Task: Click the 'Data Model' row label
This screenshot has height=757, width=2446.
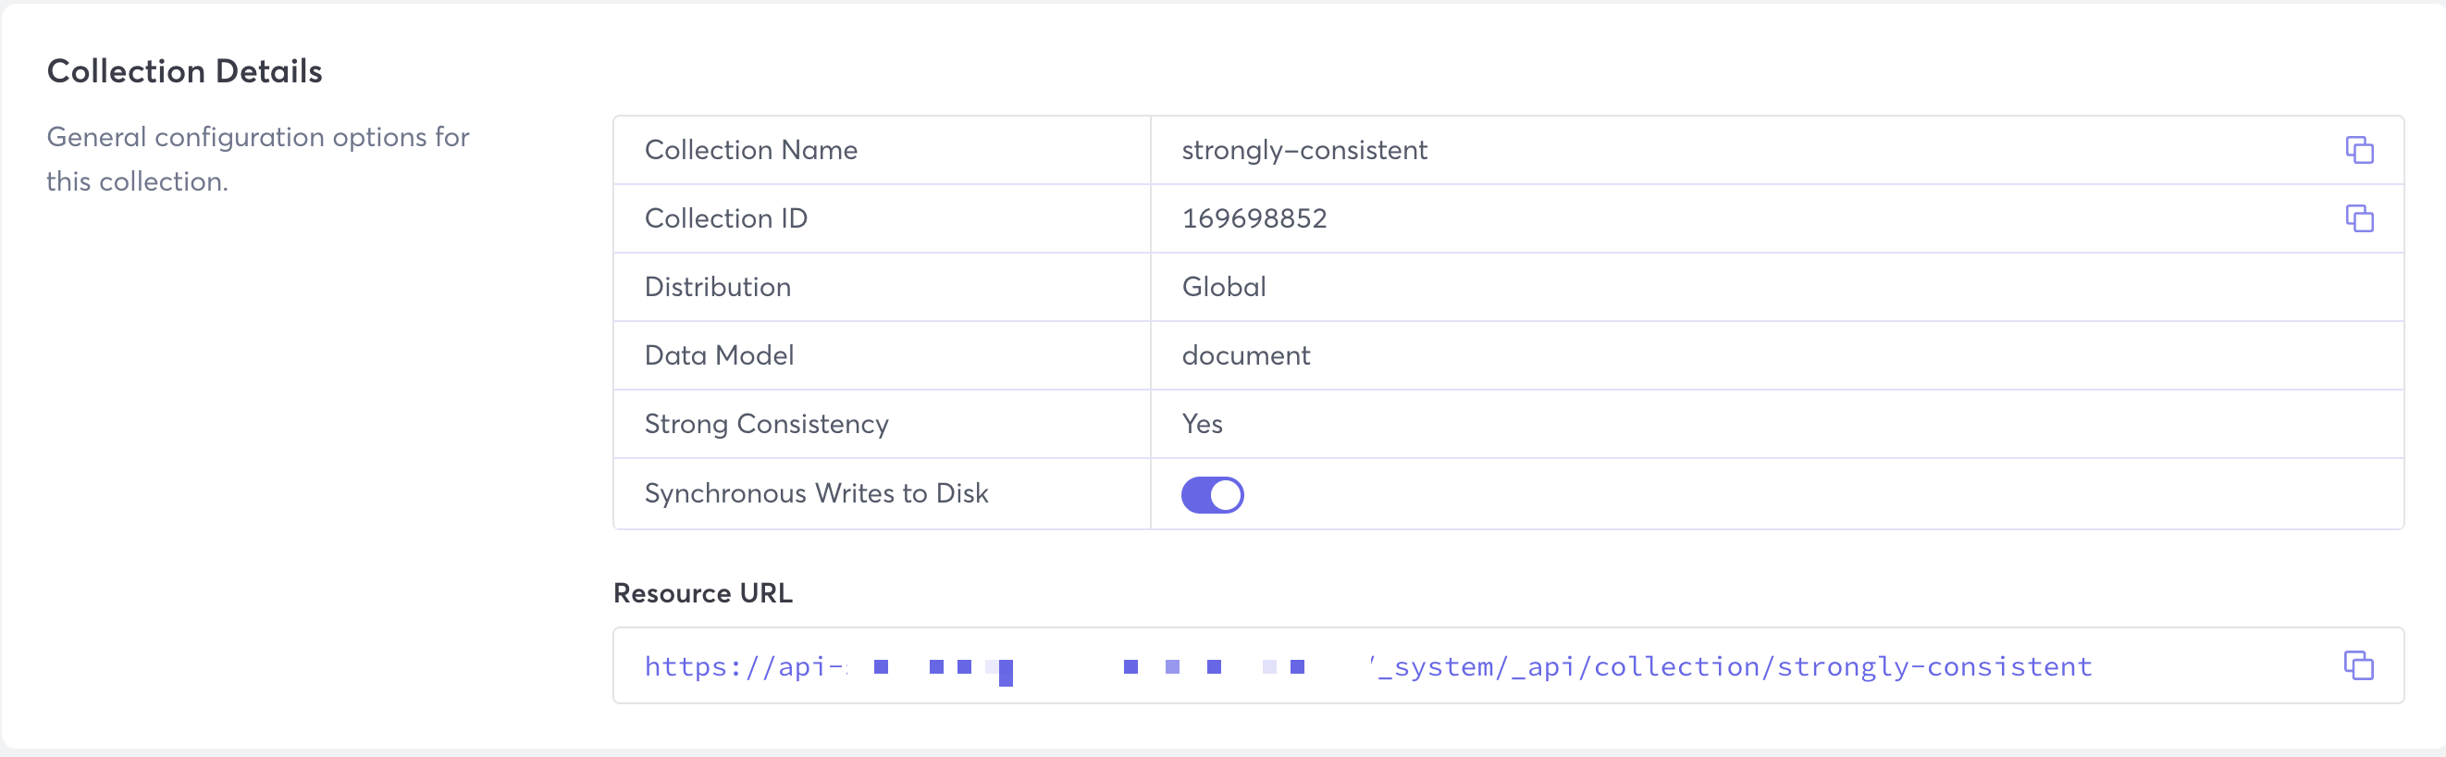Action: (719, 355)
